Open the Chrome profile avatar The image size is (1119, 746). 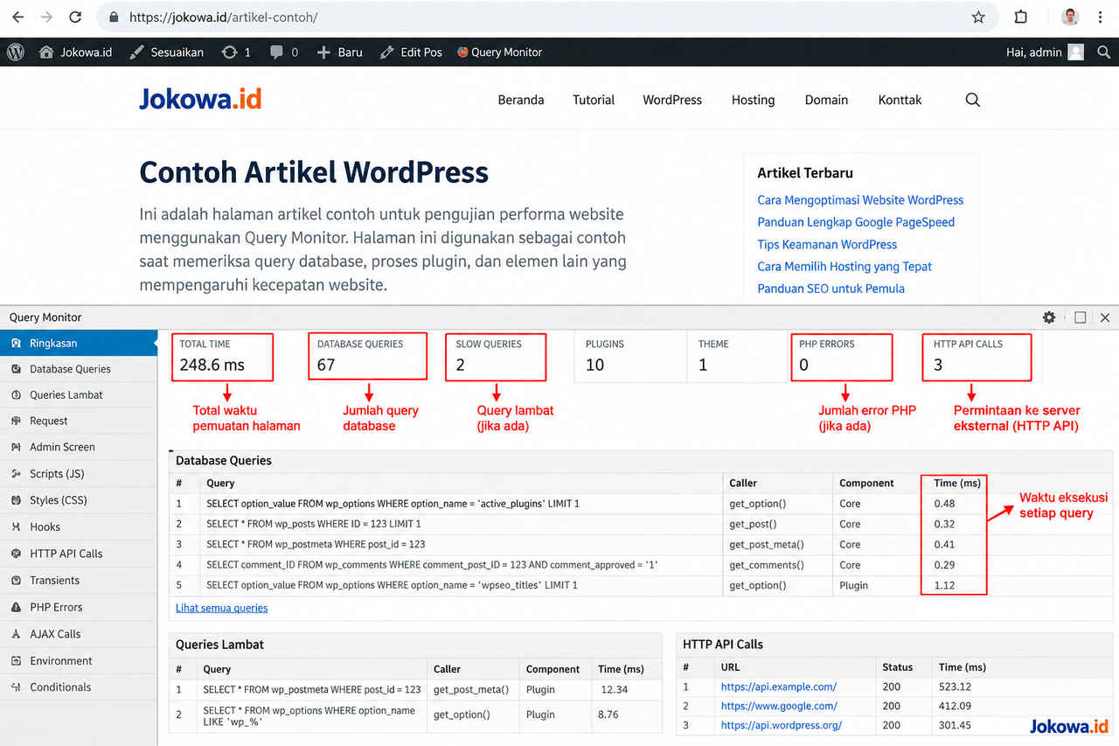tap(1070, 17)
